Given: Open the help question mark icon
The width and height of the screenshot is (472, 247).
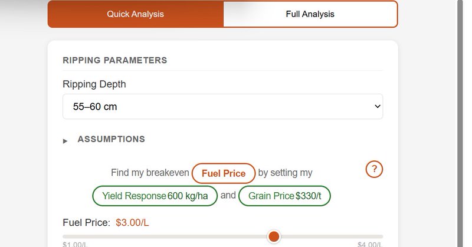Looking at the screenshot, I should pos(375,169).
